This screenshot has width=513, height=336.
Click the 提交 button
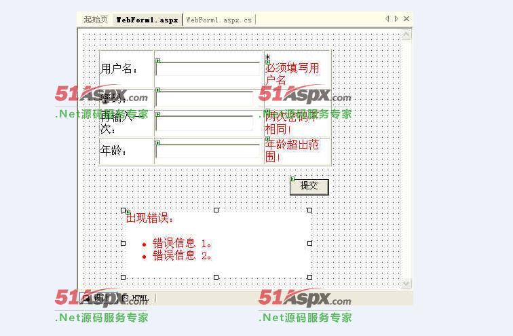coord(309,187)
